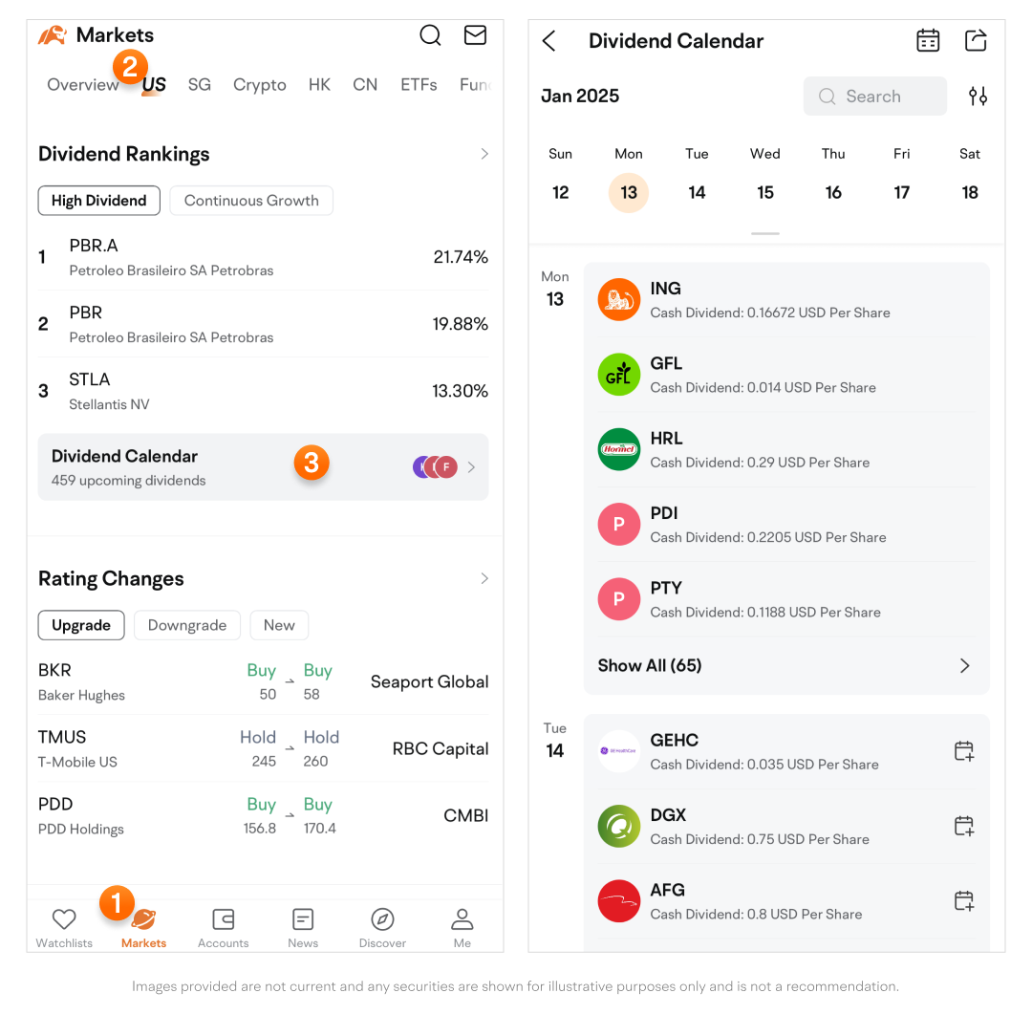Add GEHC dividend to calendar
Viewport: 1032px width, 1015px height.
(964, 751)
